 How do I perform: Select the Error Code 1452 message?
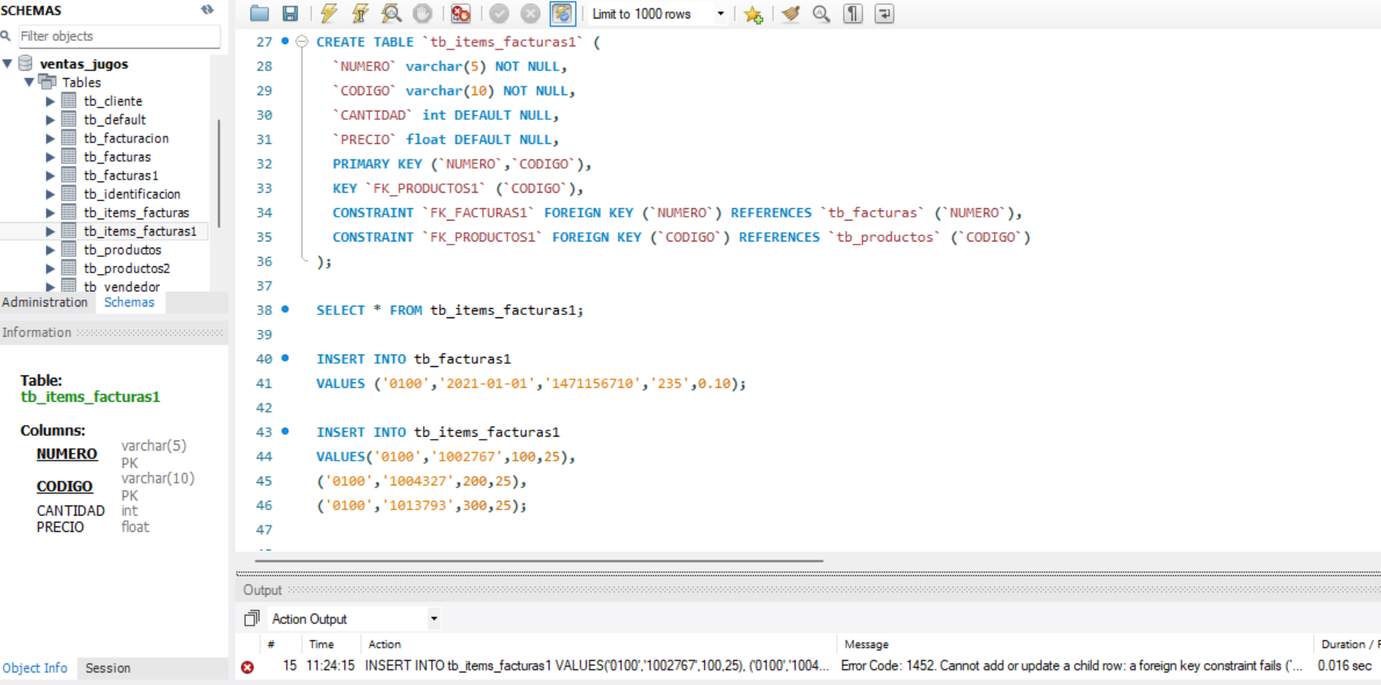[x=1072, y=666]
